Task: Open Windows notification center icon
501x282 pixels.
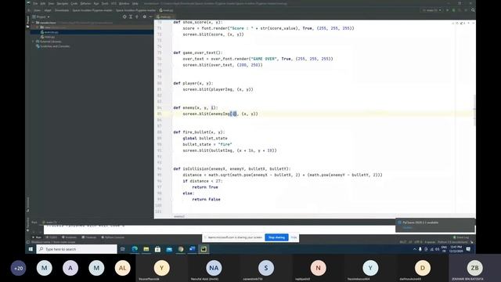Action: click(468, 249)
